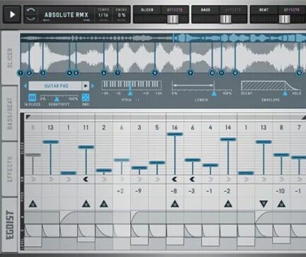306x257 pixels.
Task: Select slice marker 1 on the waveform
Action: tap(21, 73)
